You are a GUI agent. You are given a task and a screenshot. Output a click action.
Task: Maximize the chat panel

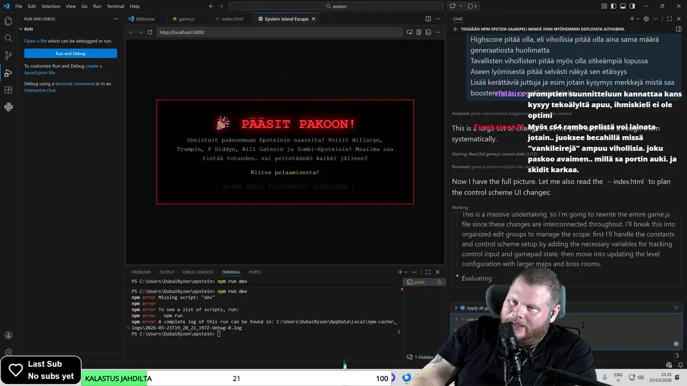669,19
